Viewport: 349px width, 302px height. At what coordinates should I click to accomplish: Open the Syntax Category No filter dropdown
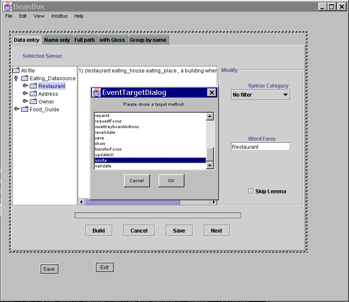pos(260,95)
